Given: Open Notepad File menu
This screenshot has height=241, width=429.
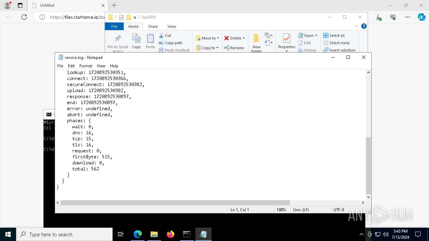Looking at the screenshot, I should (x=60, y=66).
